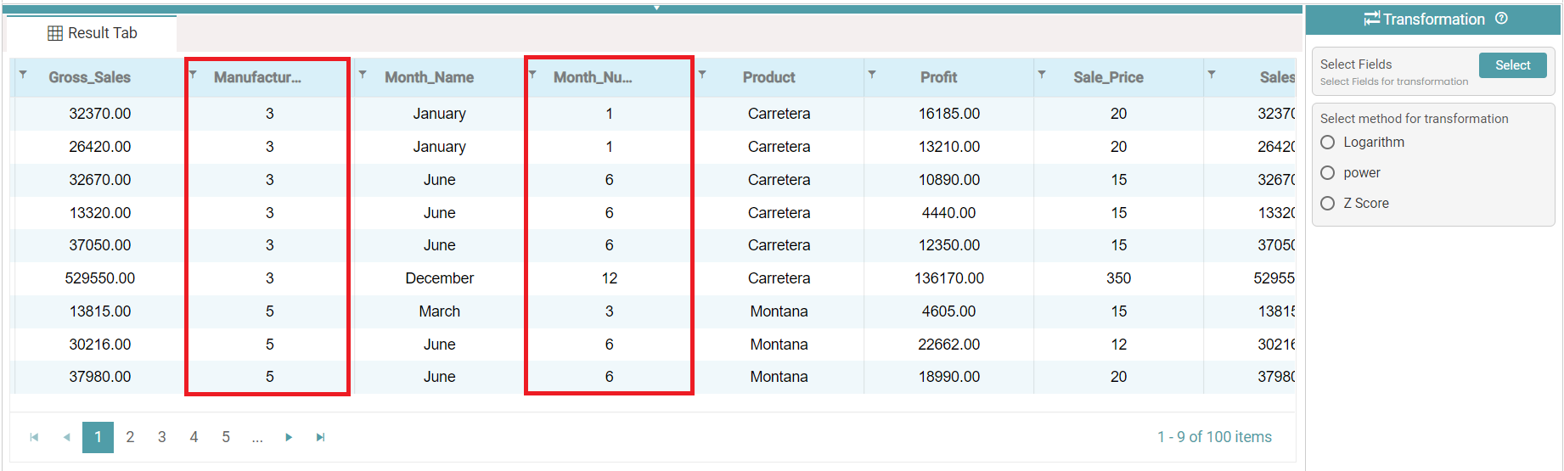The height and width of the screenshot is (471, 1564).
Task: Click the Month_Name column filter icon
Action: coord(363,75)
